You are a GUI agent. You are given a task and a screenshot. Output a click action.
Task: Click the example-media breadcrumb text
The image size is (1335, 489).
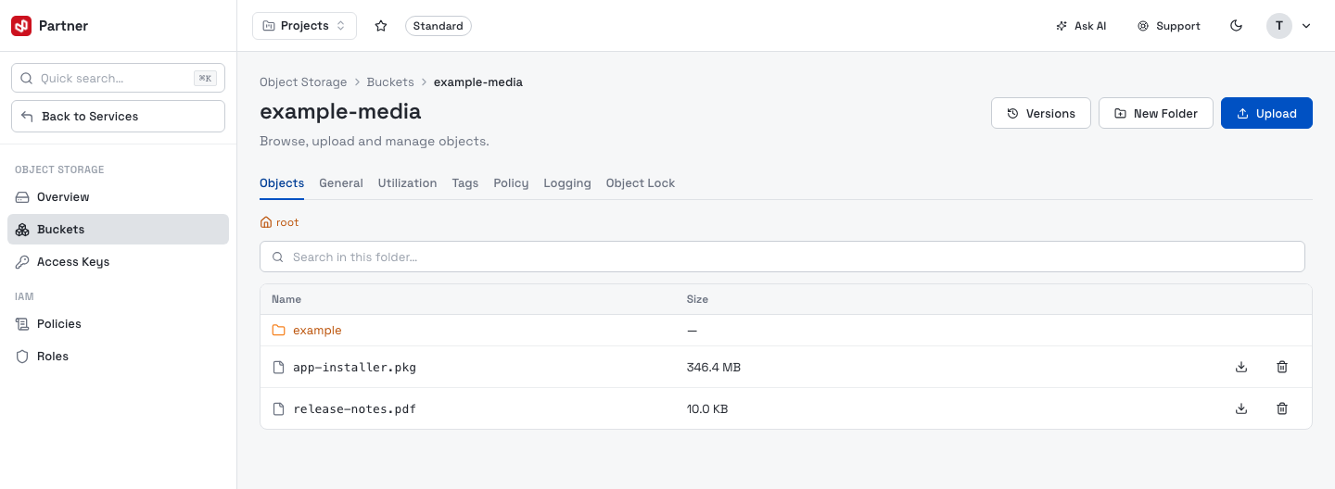tap(478, 82)
